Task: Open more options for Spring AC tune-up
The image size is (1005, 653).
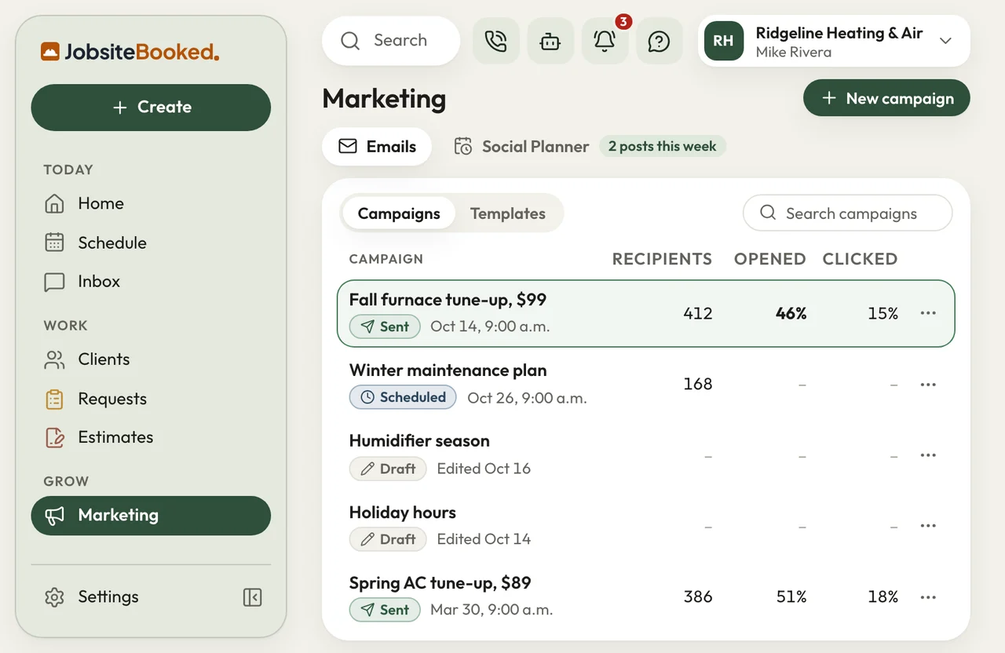Action: click(x=928, y=597)
